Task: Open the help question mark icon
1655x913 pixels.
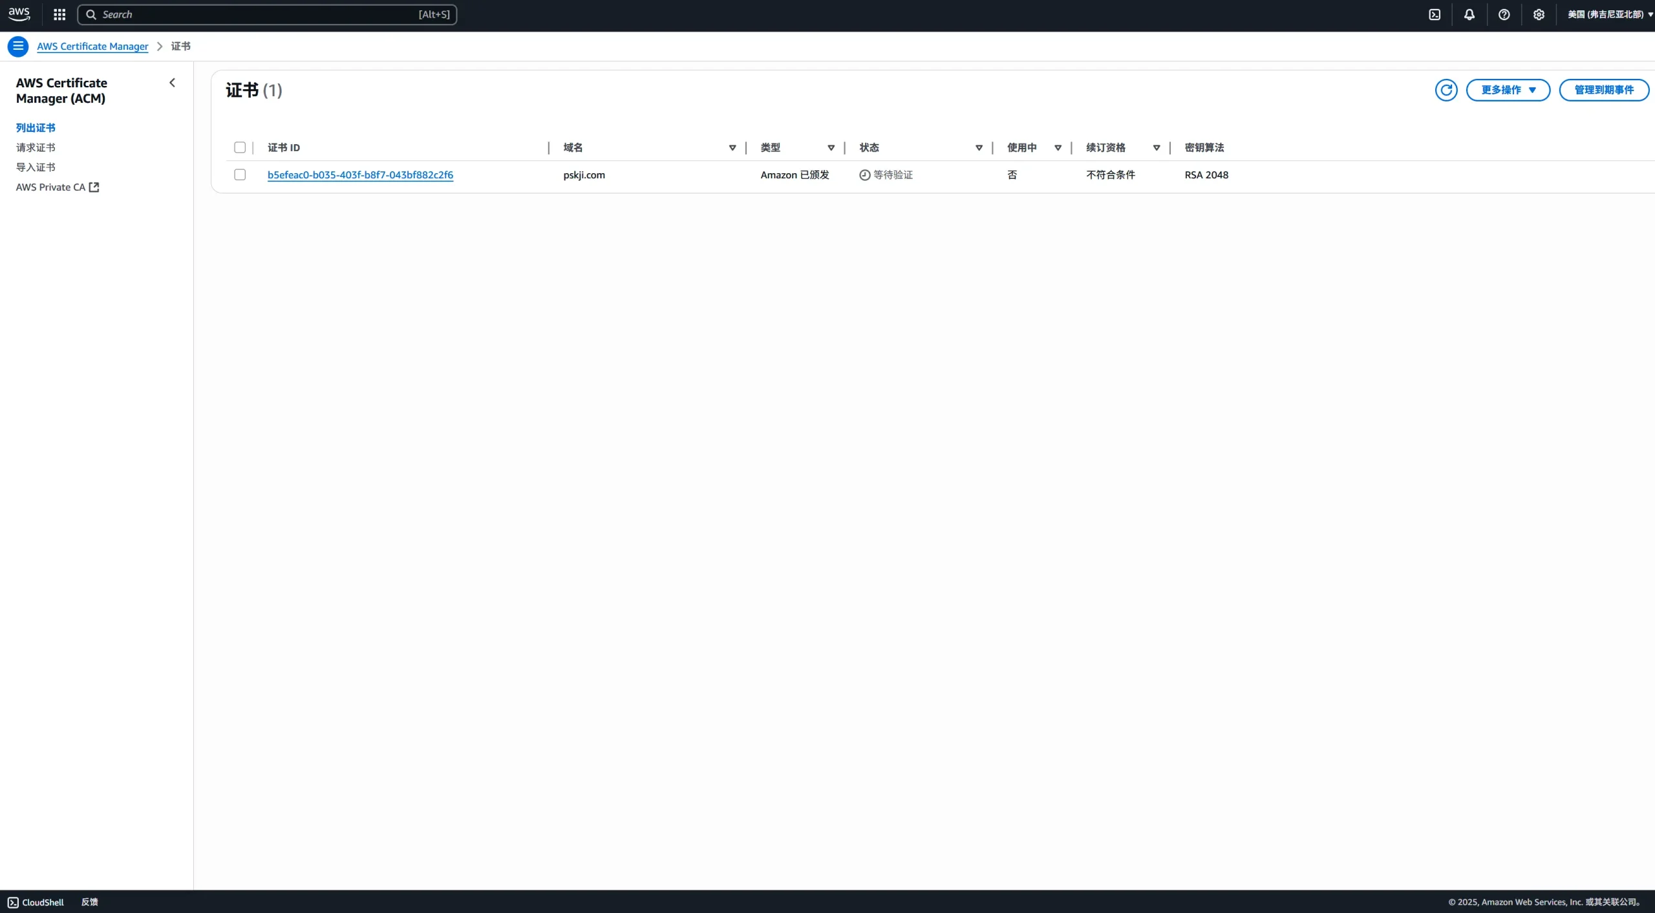Action: click(1504, 14)
